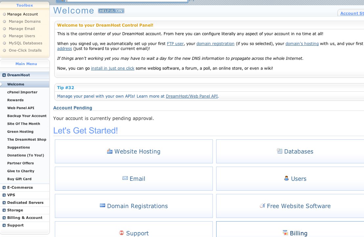This screenshot has height=237, width=364.
Task: Click the Databases icon
Action: click(280, 151)
